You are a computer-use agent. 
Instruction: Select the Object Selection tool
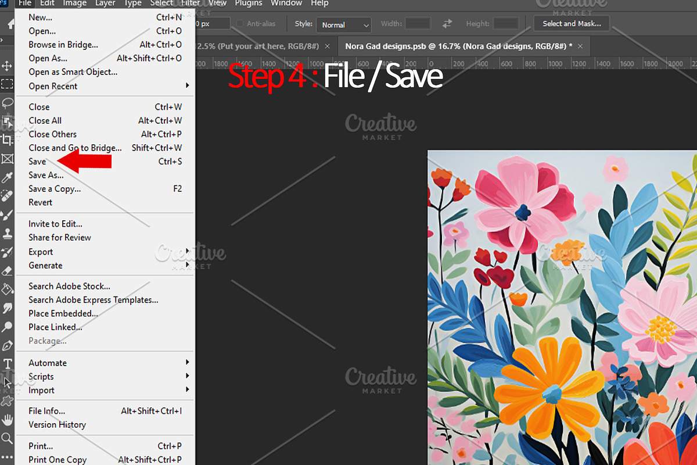[x=7, y=121]
